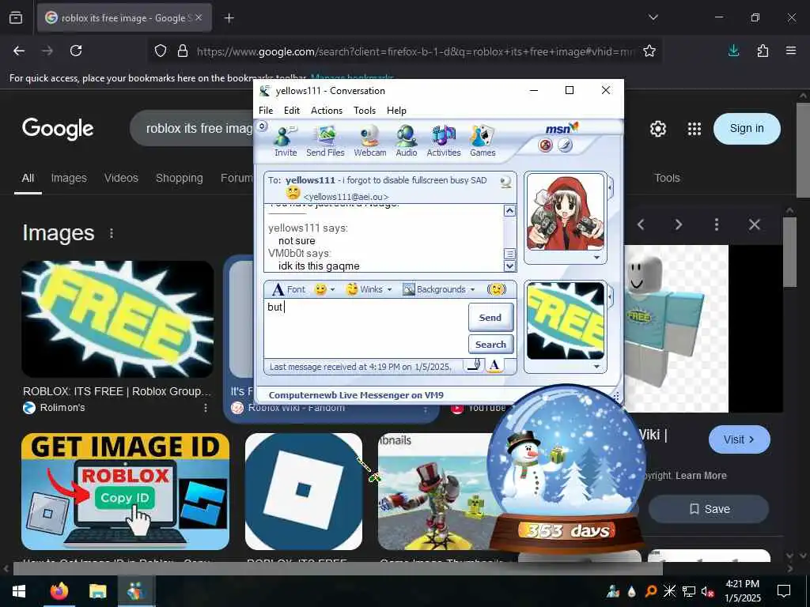The image size is (810, 607).
Task: Click the Invite icon in Messenger toolbar
Action: point(285,141)
